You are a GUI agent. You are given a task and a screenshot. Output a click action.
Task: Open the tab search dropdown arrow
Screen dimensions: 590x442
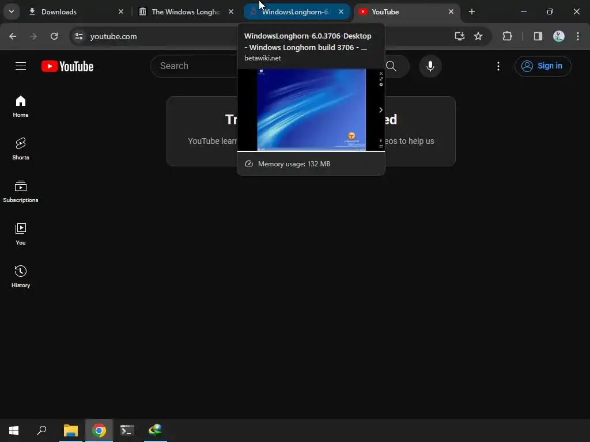12,12
